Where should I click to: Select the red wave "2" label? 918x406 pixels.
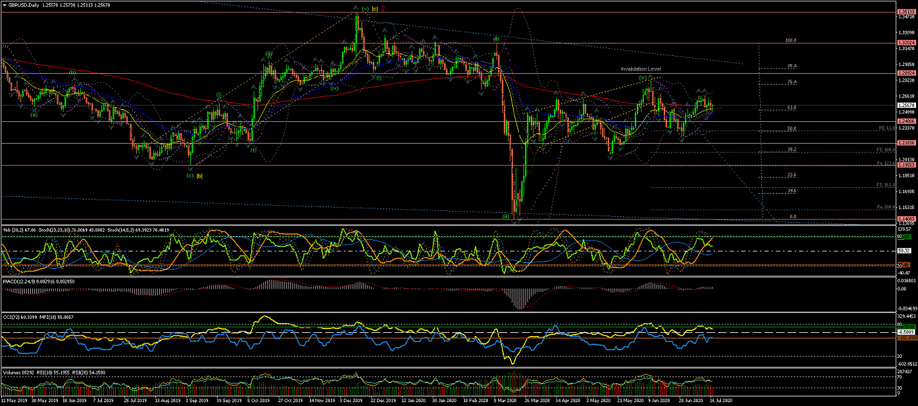tap(383, 9)
